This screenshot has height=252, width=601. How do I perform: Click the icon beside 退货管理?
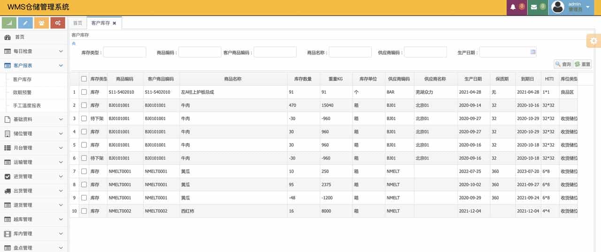click(8, 205)
